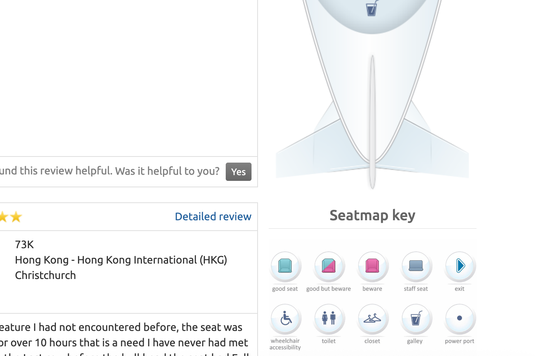Open the Detailed review link

213,216
